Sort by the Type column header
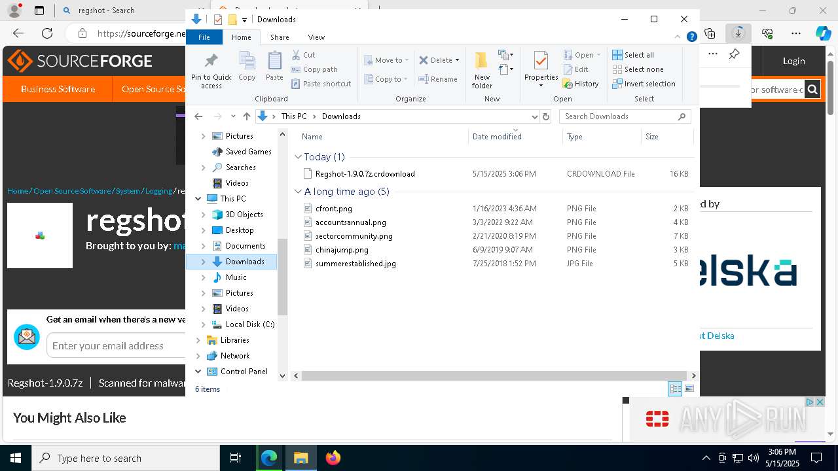The width and height of the screenshot is (838, 471). [x=601, y=137]
